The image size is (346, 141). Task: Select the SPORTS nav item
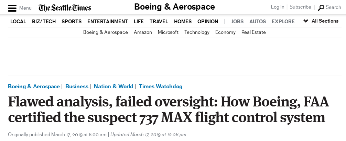72,22
